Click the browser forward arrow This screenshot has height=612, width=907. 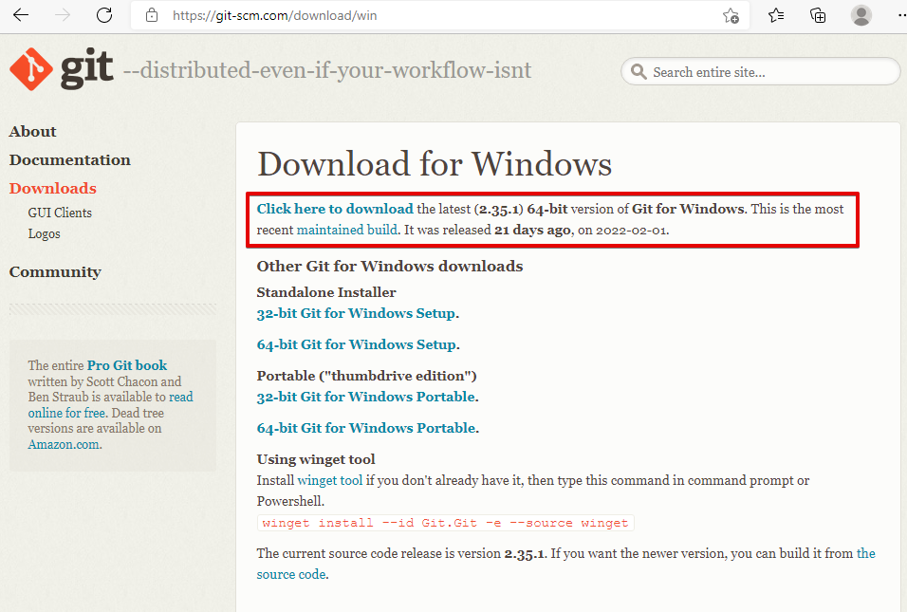[63, 15]
